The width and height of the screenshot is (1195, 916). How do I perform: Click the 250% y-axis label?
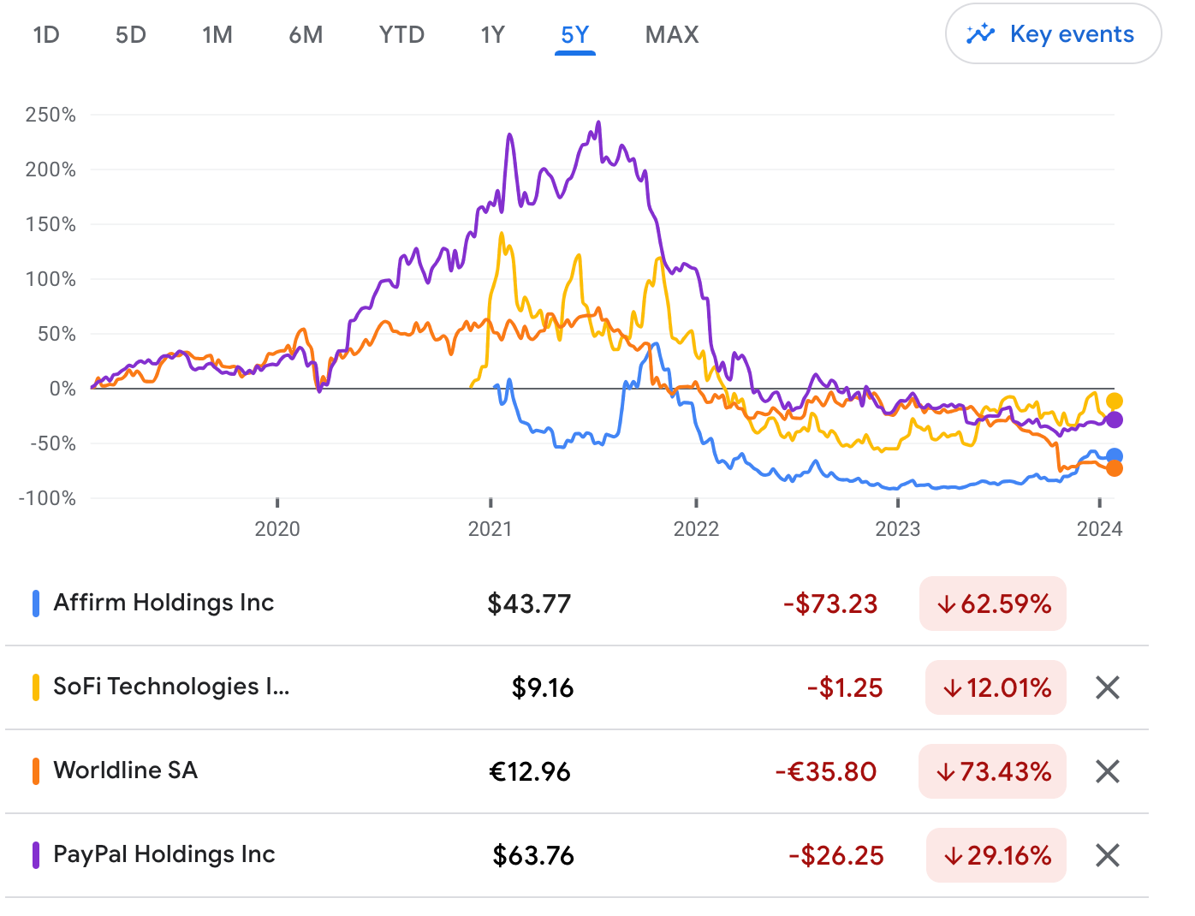pyautogui.click(x=51, y=115)
